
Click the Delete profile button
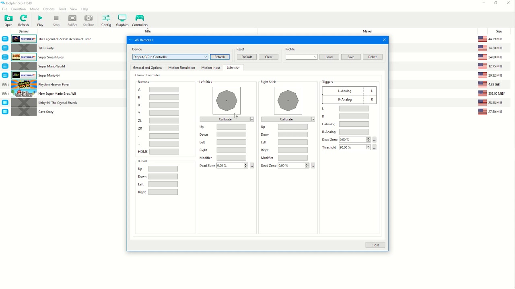pyautogui.click(x=373, y=57)
